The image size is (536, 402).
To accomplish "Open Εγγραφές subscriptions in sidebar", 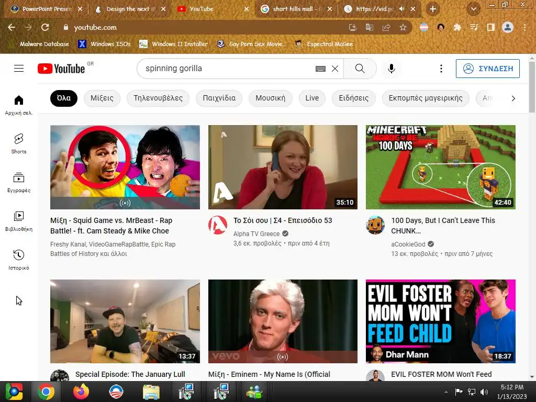I will 19,183.
